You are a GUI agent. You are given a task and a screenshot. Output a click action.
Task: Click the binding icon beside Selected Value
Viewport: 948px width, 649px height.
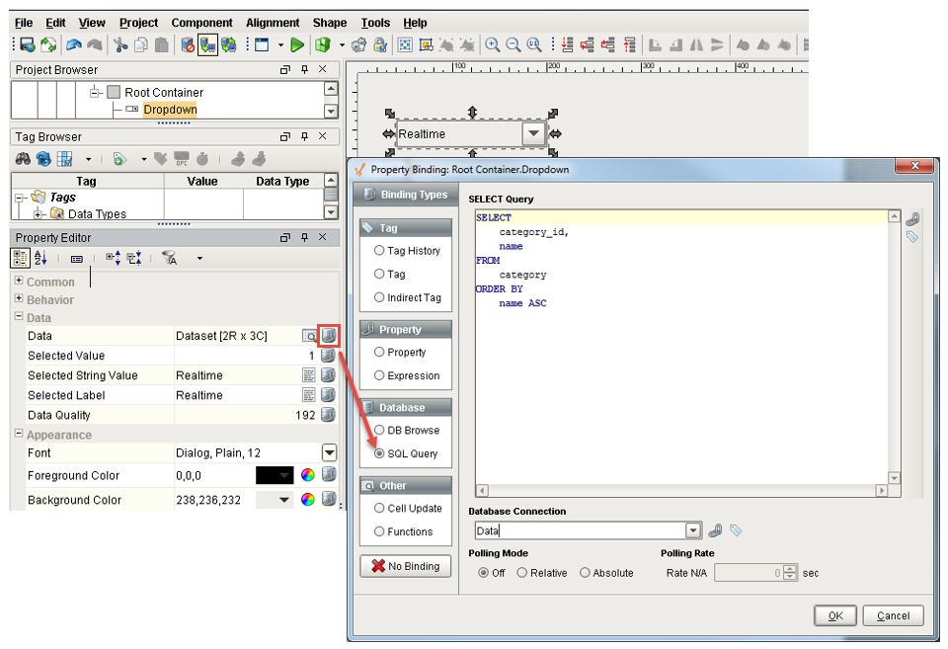coord(327,356)
